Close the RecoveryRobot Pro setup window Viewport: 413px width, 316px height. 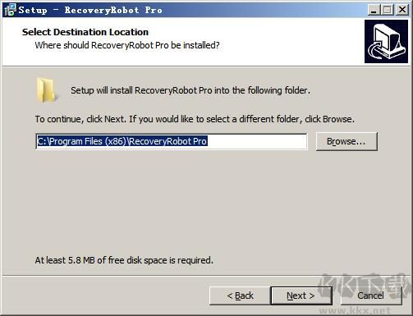402,10
